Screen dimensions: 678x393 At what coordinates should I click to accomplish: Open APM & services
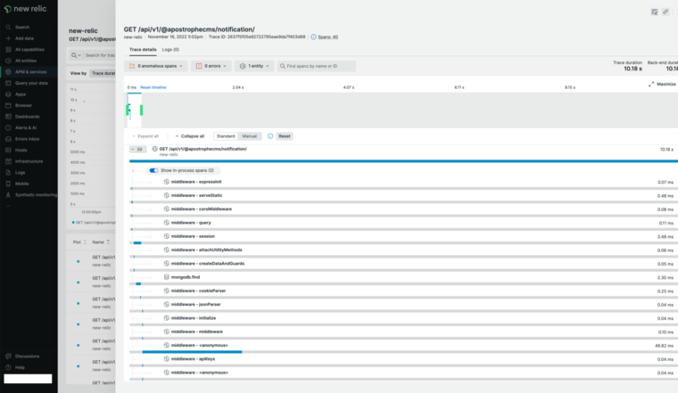[x=30, y=72]
